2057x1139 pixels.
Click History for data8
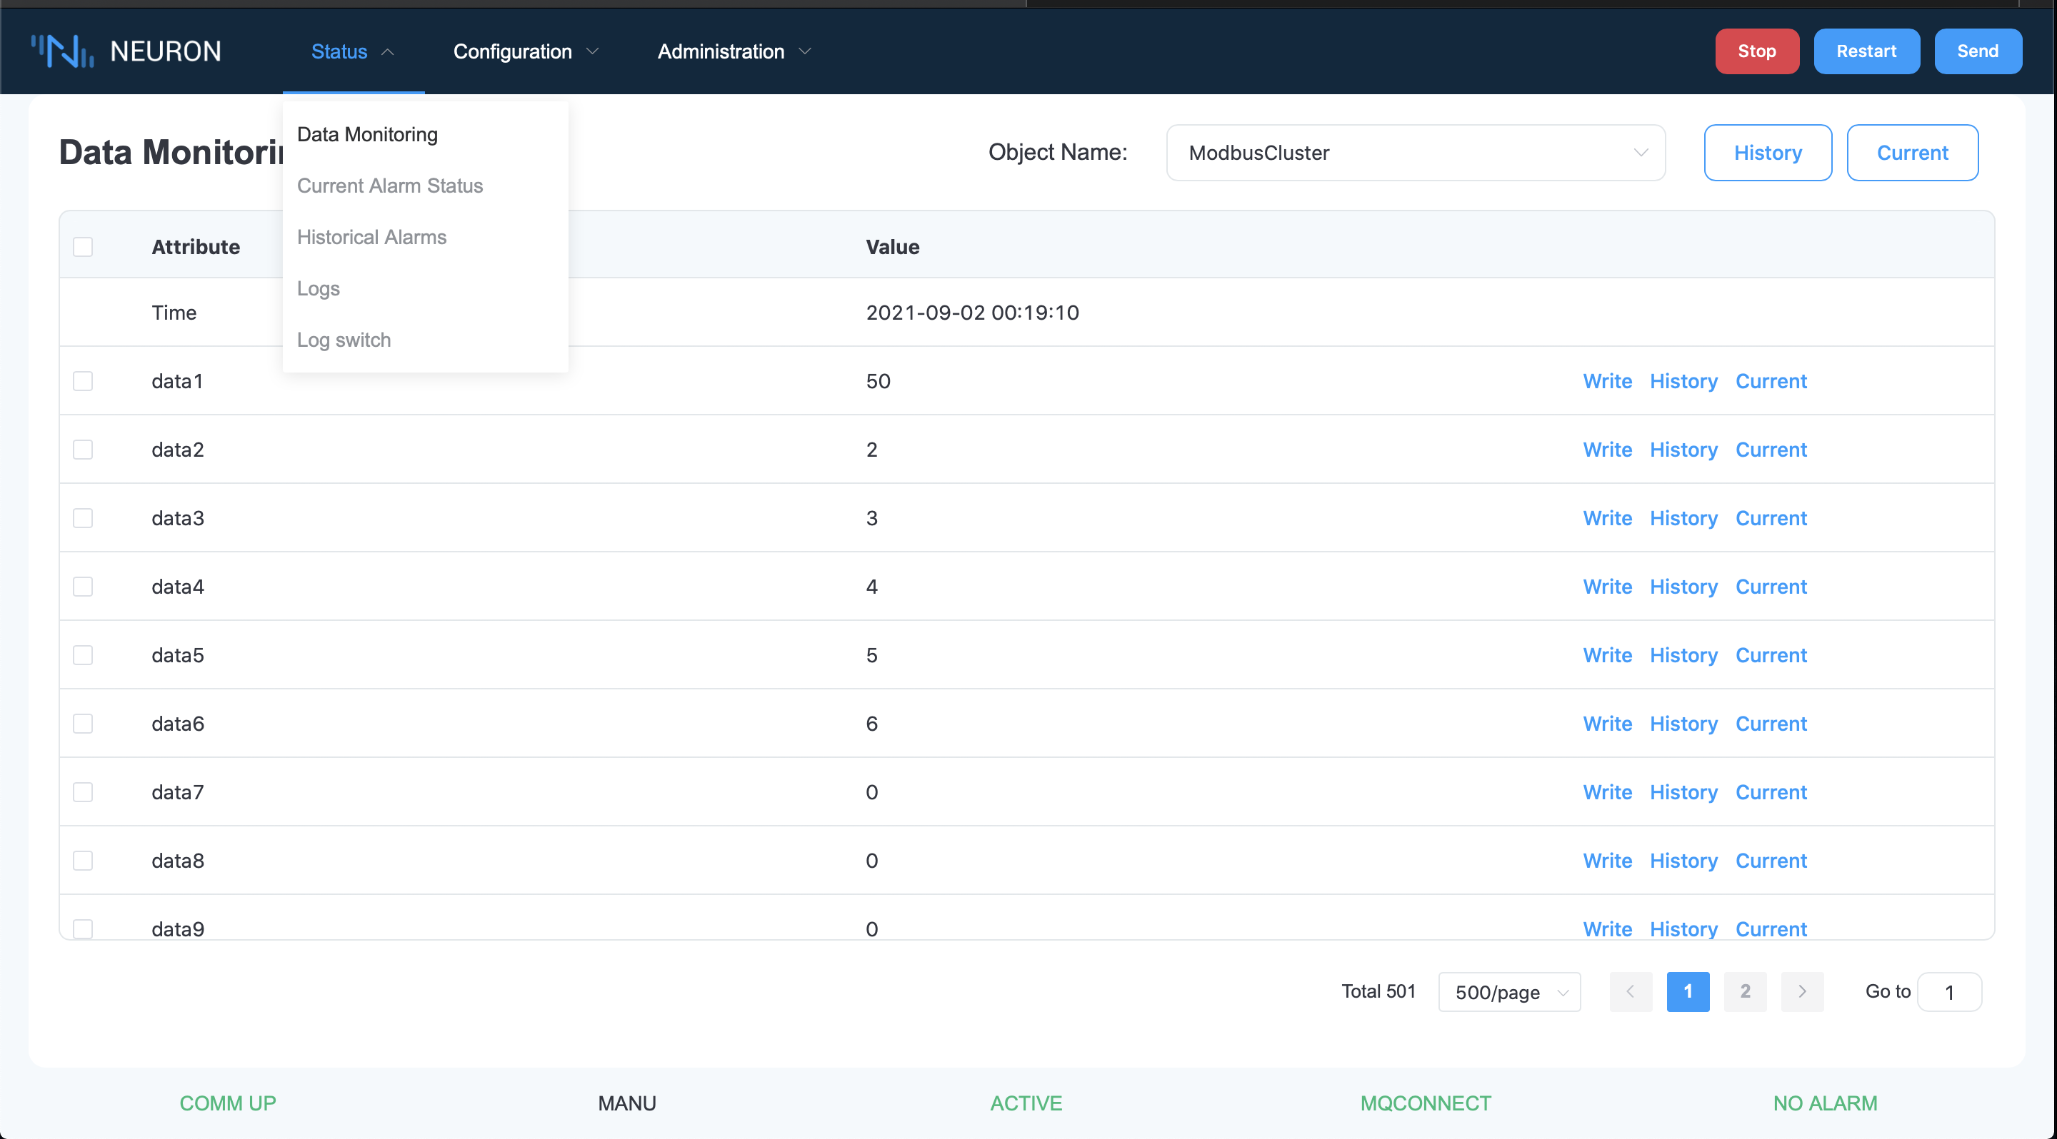click(1683, 861)
